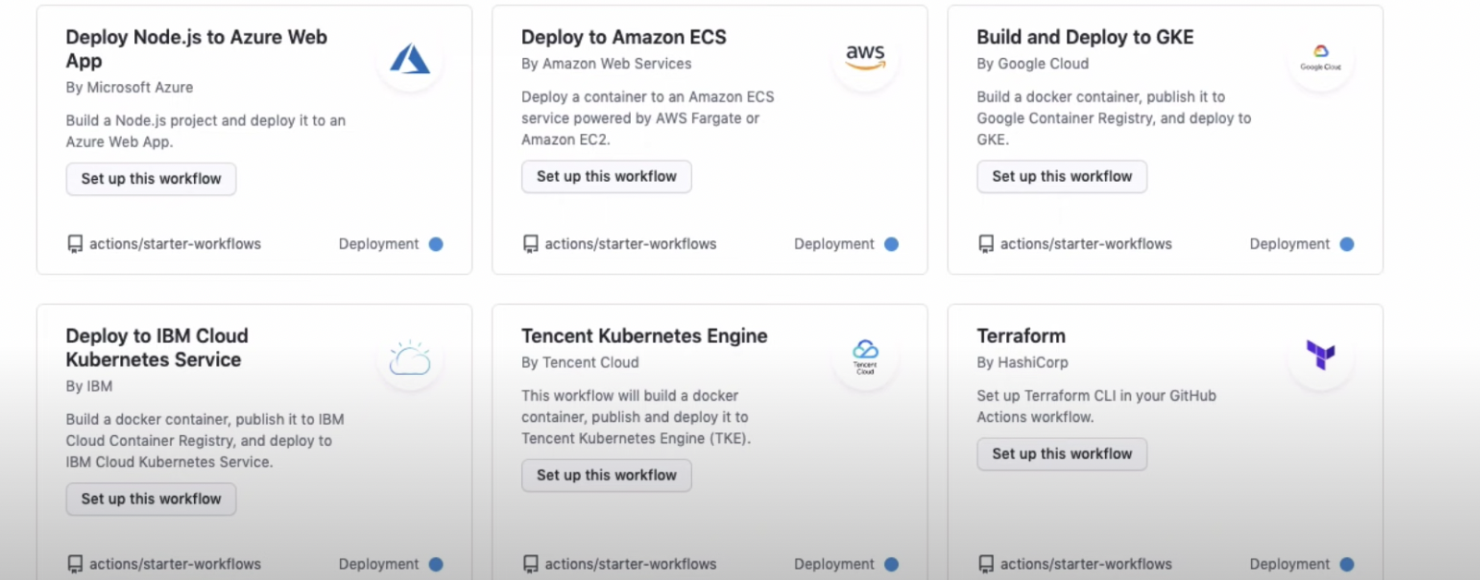Click the Deployment label in Terraform card
Screen dimensions: 1480x580
[x=1290, y=564]
